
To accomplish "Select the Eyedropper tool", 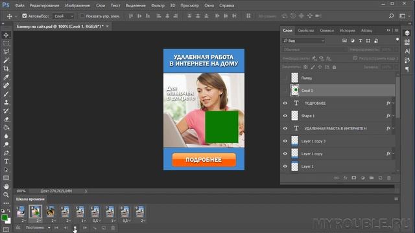I will 6,77.
